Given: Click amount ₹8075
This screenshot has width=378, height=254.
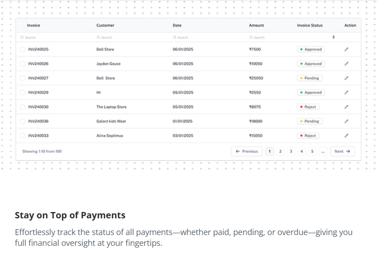Looking at the screenshot, I should 255,107.
